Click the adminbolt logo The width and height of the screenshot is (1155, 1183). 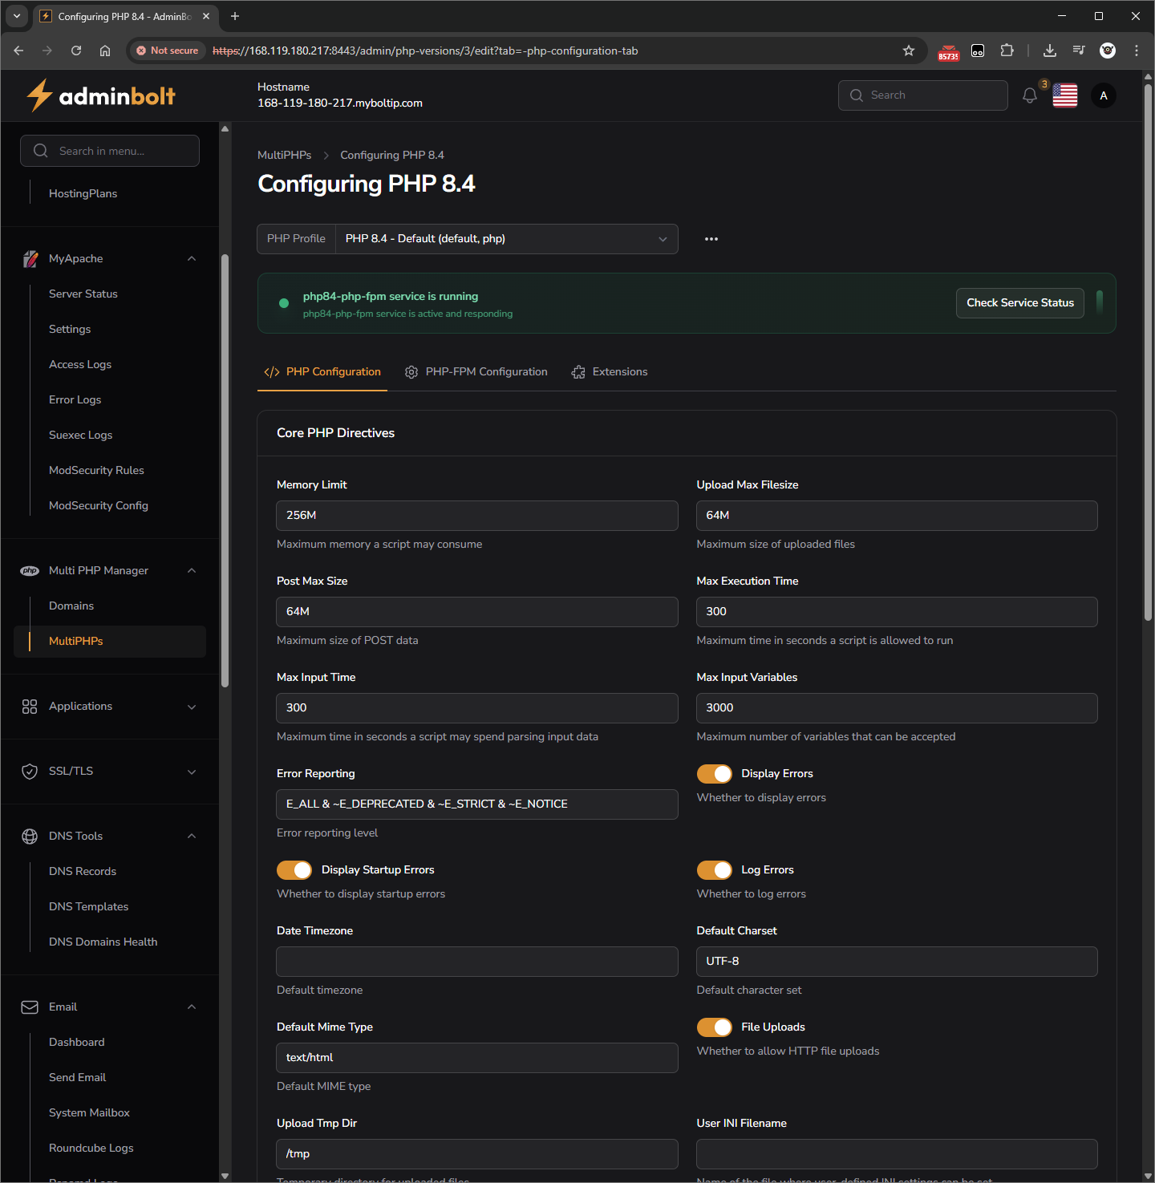pyautogui.click(x=101, y=96)
